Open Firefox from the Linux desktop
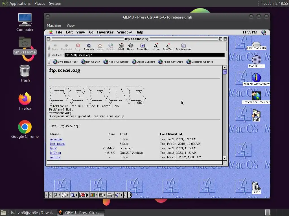 click(25, 101)
